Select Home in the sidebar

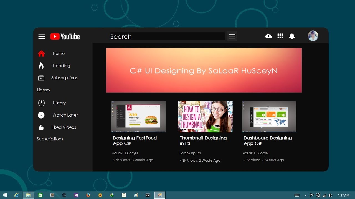(x=59, y=53)
